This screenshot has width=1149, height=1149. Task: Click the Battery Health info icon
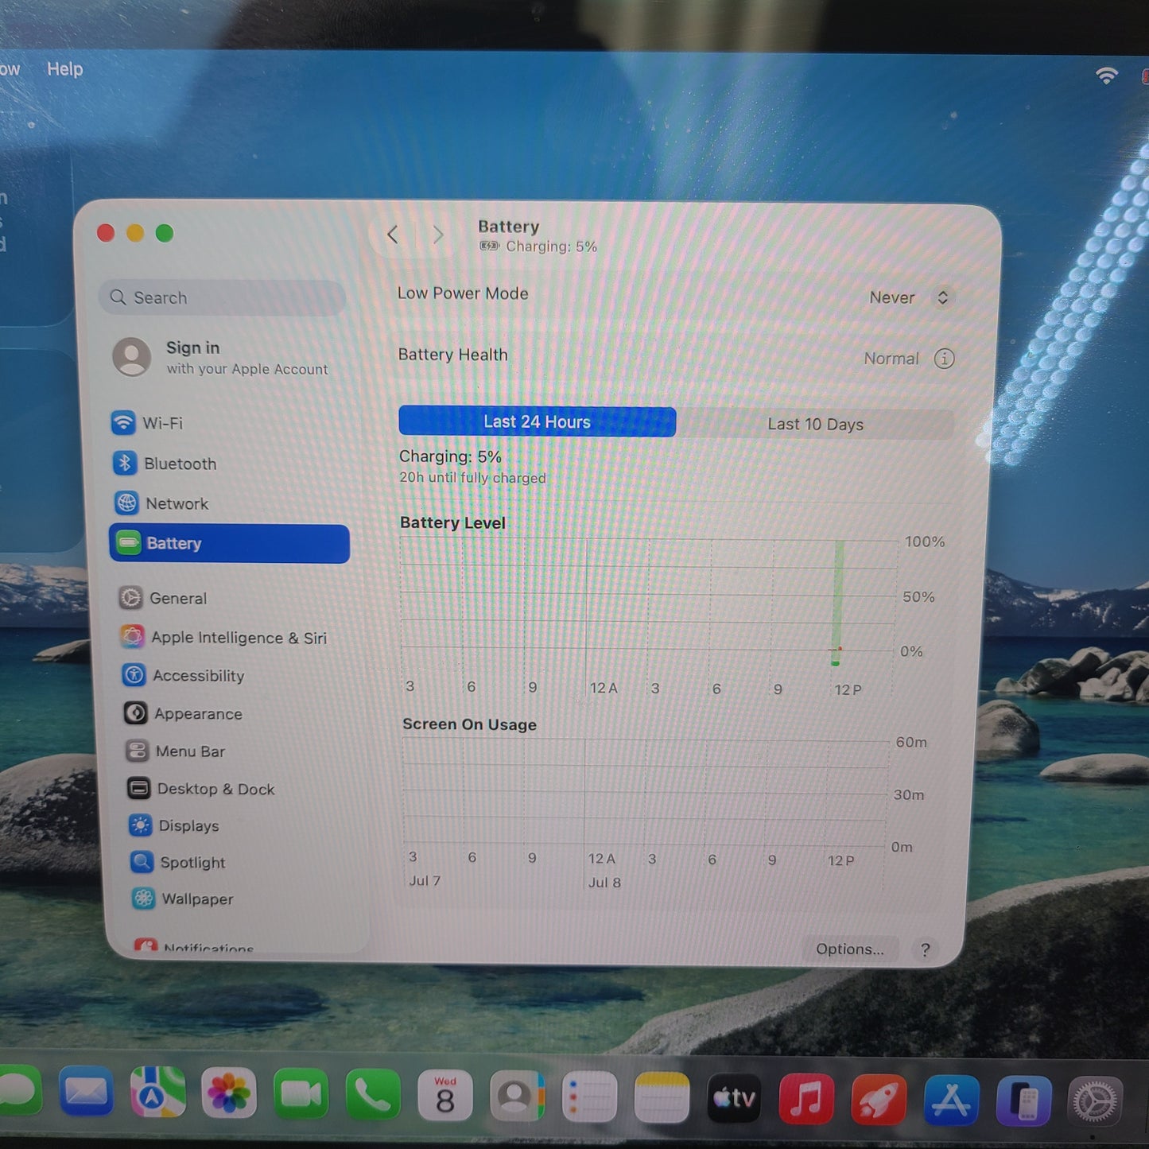[x=944, y=359]
